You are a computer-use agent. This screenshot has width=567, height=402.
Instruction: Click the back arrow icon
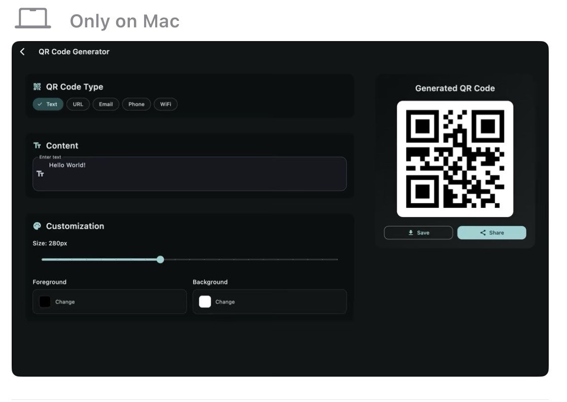22,52
